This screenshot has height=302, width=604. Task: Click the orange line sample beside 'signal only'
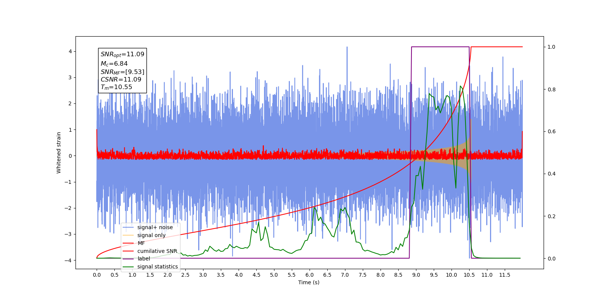click(x=129, y=235)
